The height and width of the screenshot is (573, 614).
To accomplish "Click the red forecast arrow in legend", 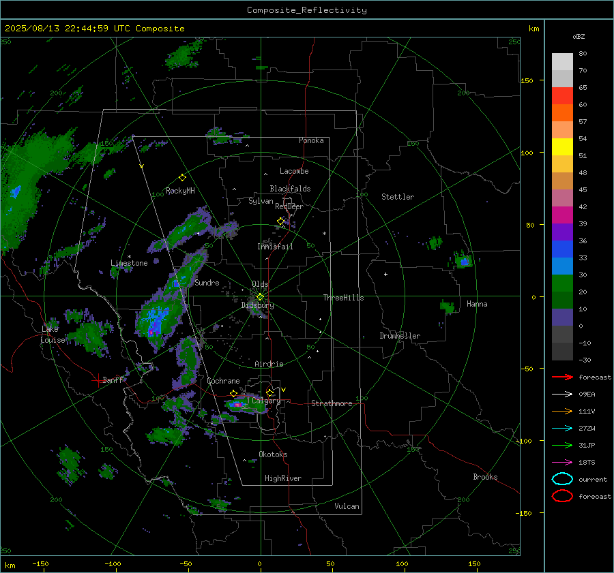I will 562,377.
